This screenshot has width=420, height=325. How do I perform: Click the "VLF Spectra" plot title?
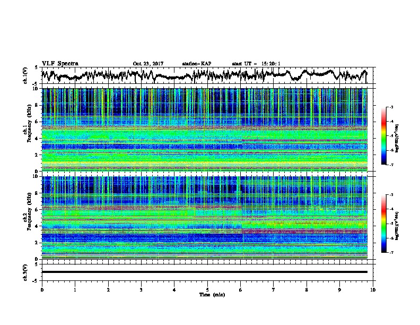click(x=60, y=63)
